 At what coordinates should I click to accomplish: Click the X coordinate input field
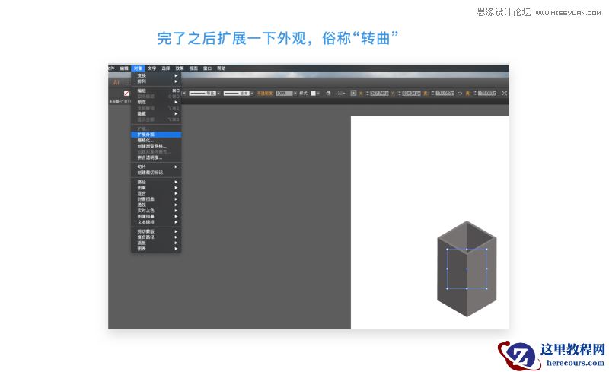[380, 93]
